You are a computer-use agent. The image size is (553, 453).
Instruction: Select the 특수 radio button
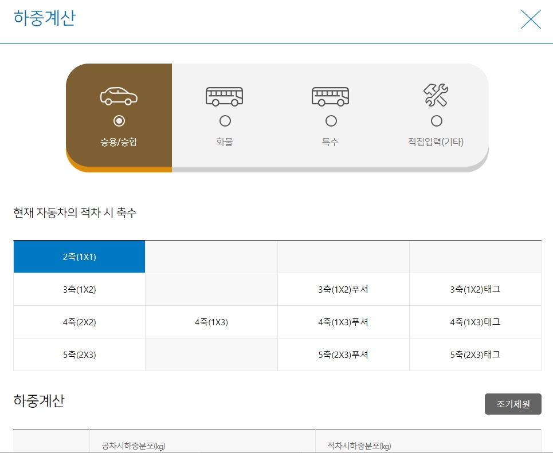click(331, 121)
